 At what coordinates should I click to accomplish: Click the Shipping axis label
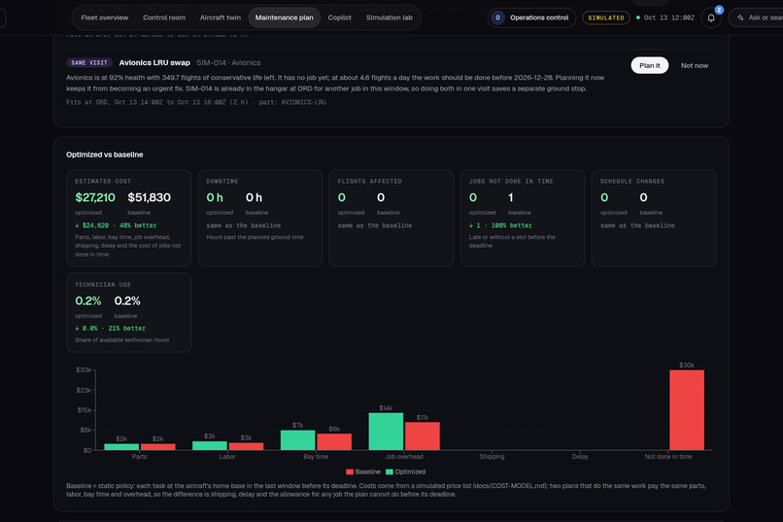(x=492, y=457)
